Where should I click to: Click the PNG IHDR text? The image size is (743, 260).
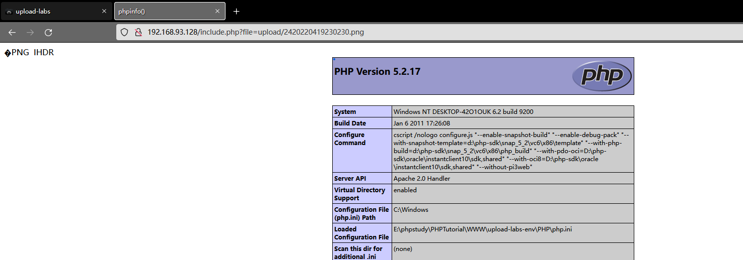(x=29, y=53)
